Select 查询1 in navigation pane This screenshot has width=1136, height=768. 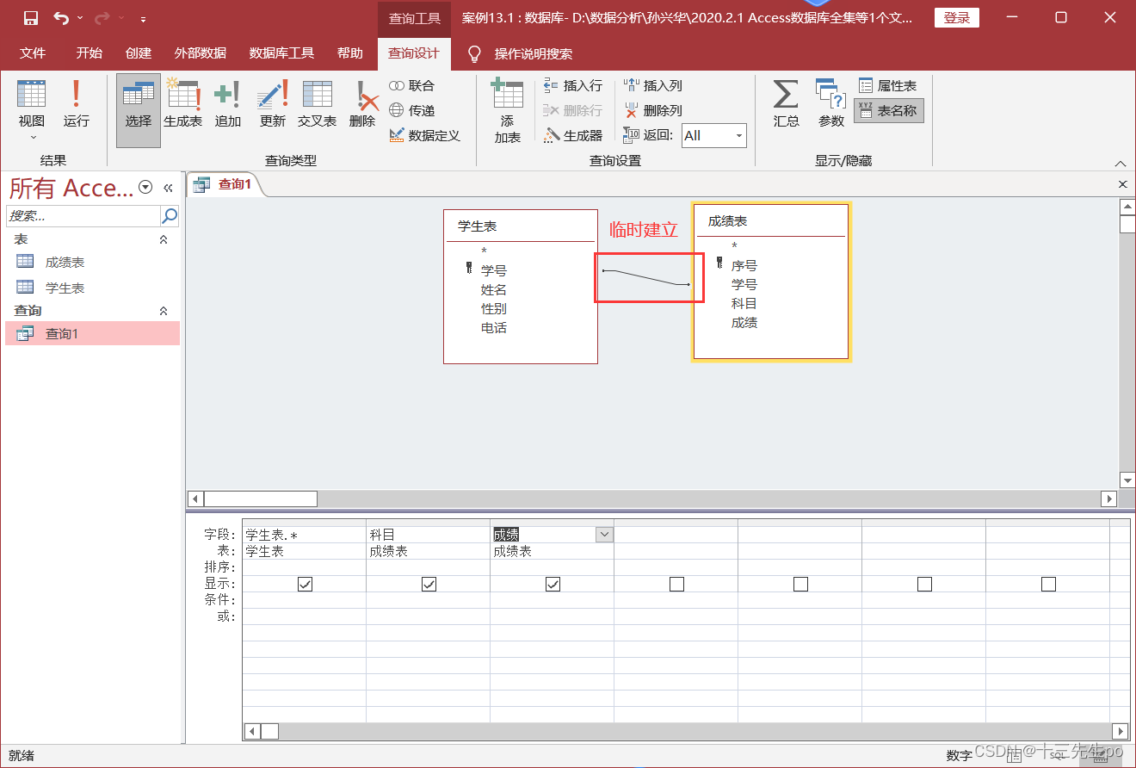tap(93, 333)
